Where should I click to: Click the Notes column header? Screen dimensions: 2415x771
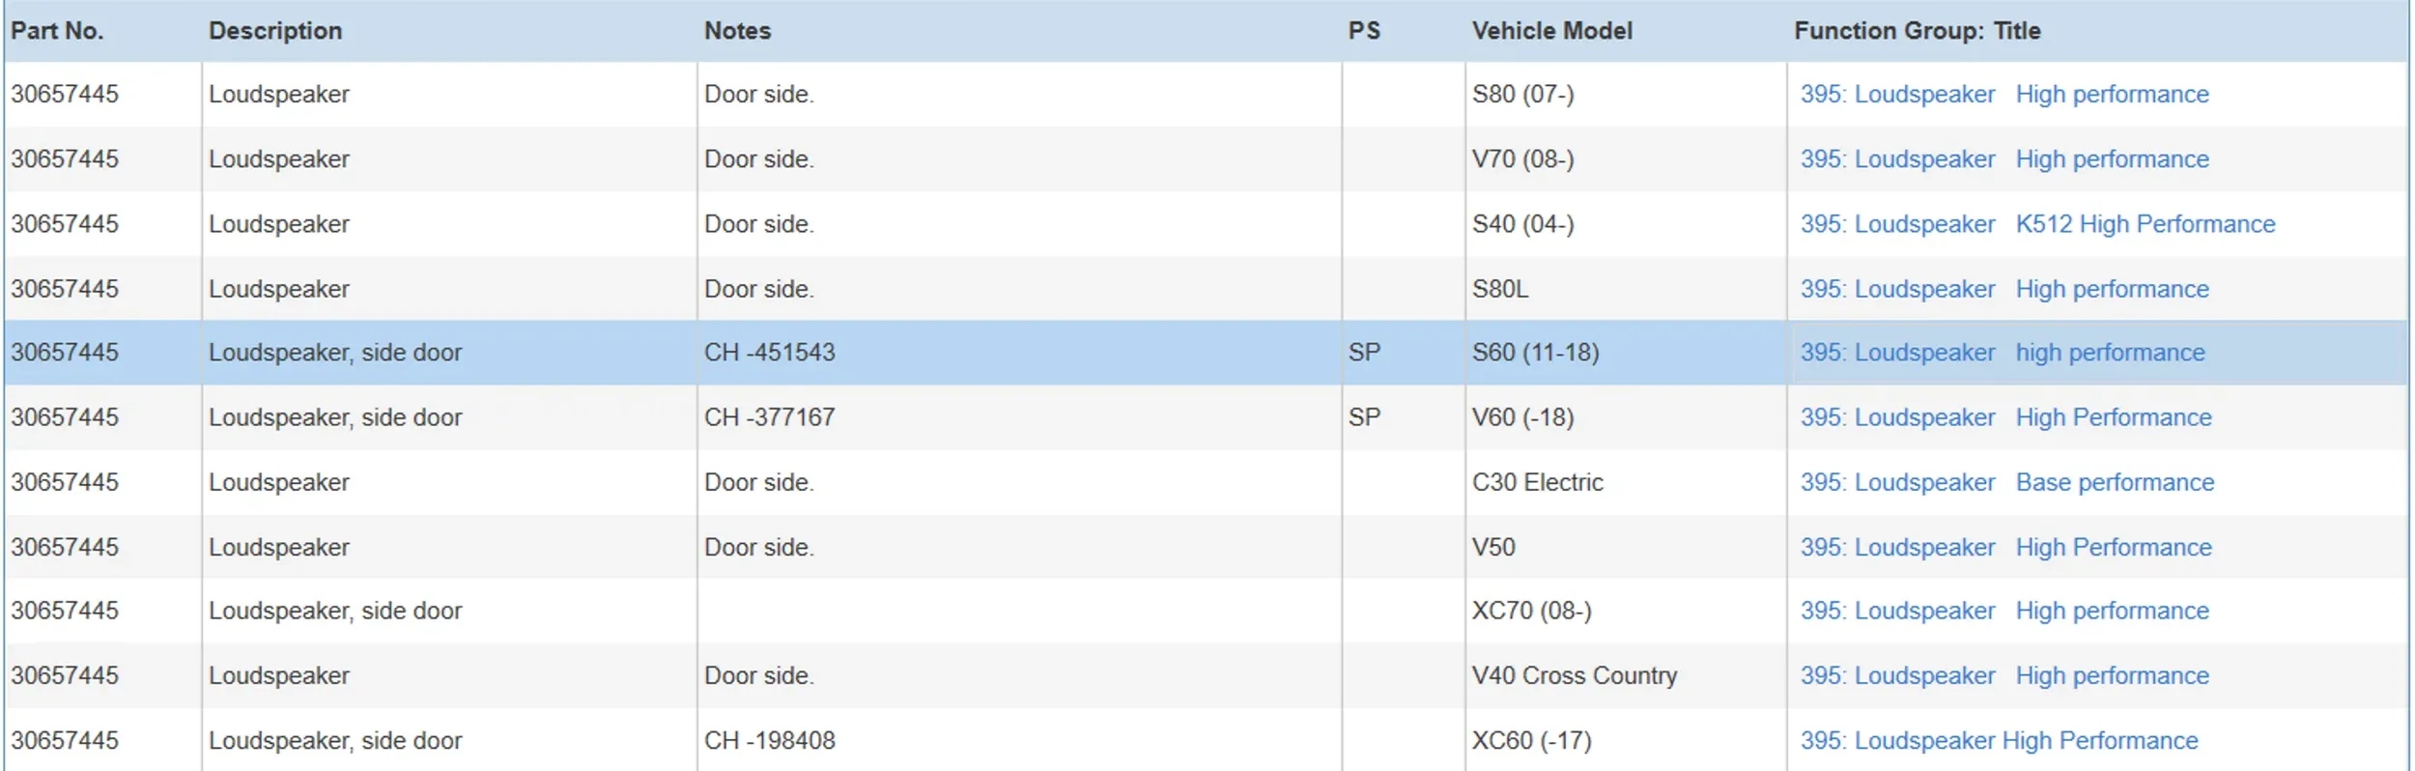737,31
